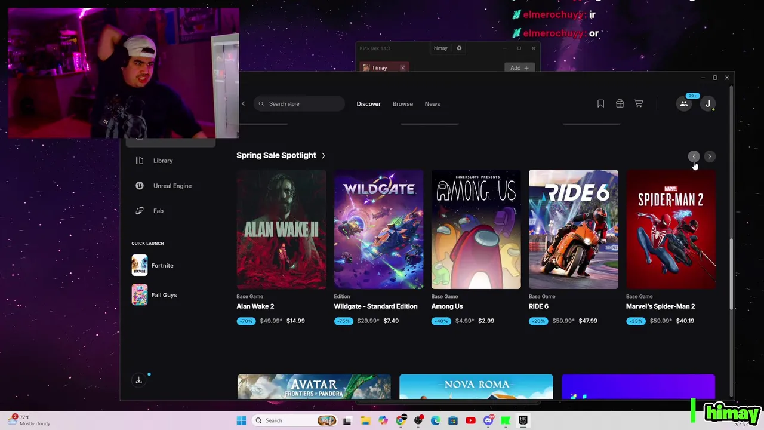Open Copilot from the taskbar
The height and width of the screenshot is (430, 764).
click(383, 420)
